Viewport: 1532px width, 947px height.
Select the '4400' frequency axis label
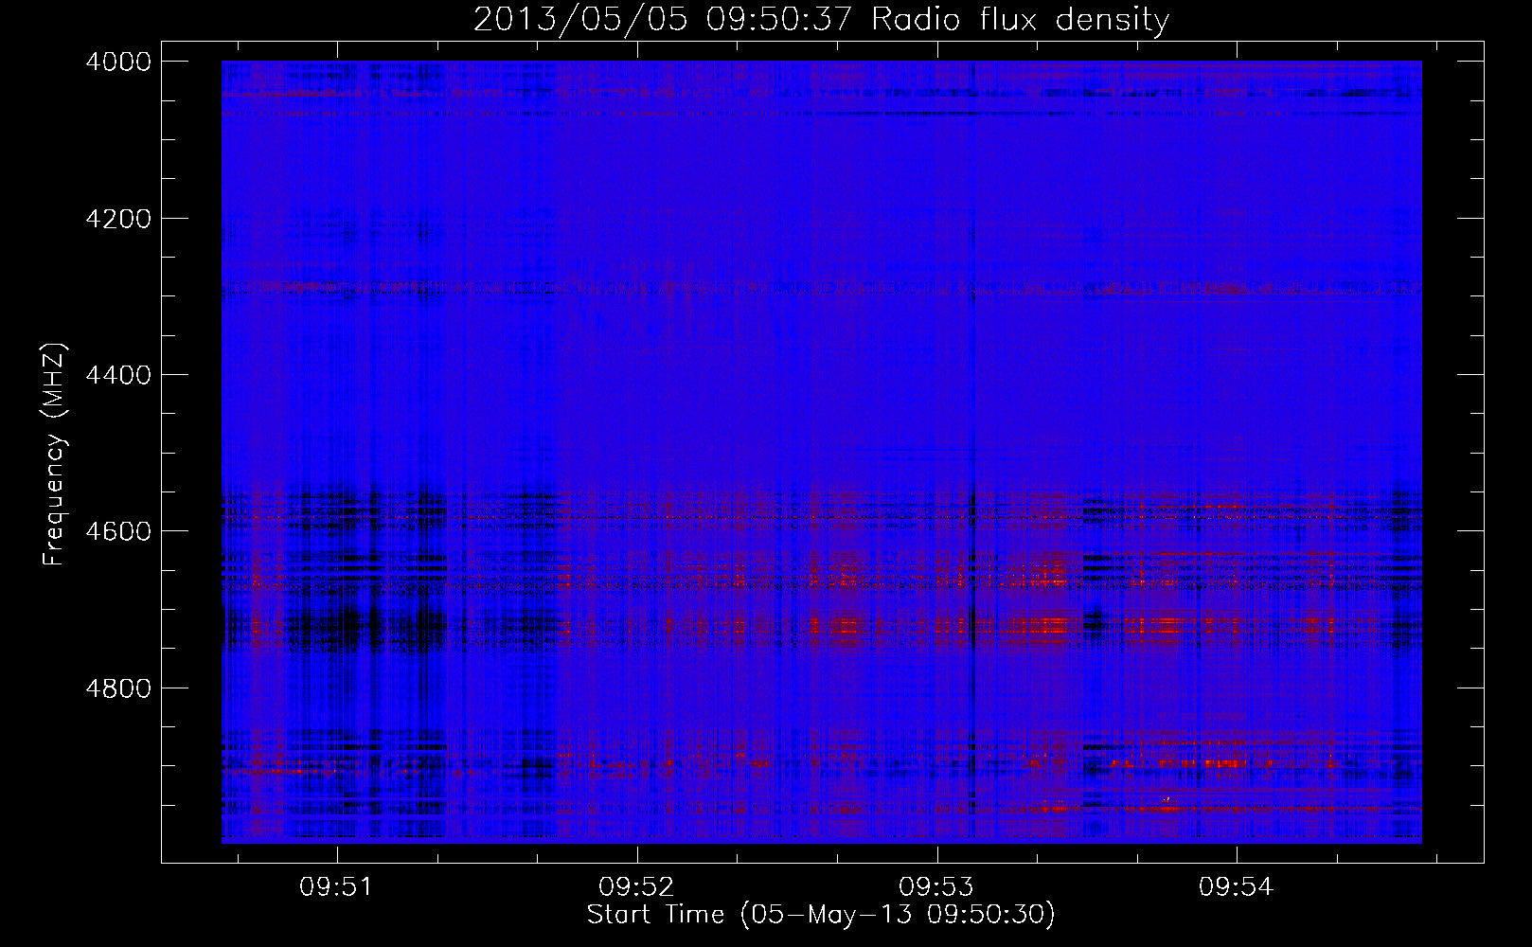coord(118,375)
